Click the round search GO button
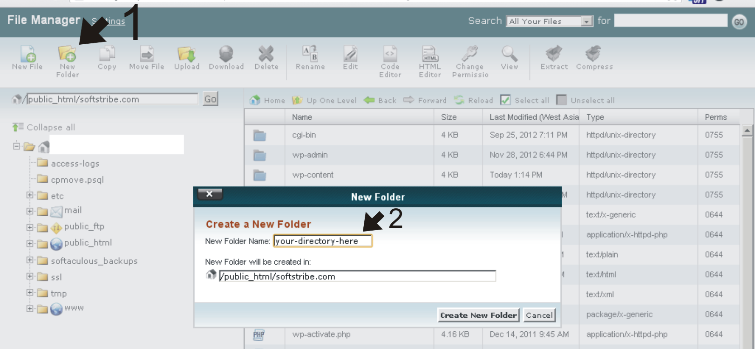 click(739, 22)
